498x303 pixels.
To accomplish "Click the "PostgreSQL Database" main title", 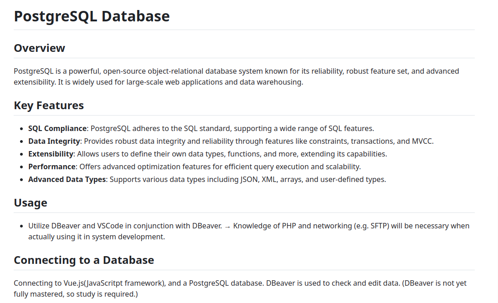I will pyautogui.click(x=92, y=16).
